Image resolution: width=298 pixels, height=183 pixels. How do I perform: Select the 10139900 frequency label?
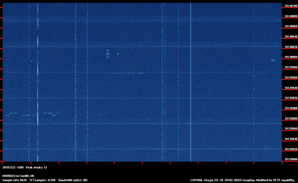pos(291,108)
